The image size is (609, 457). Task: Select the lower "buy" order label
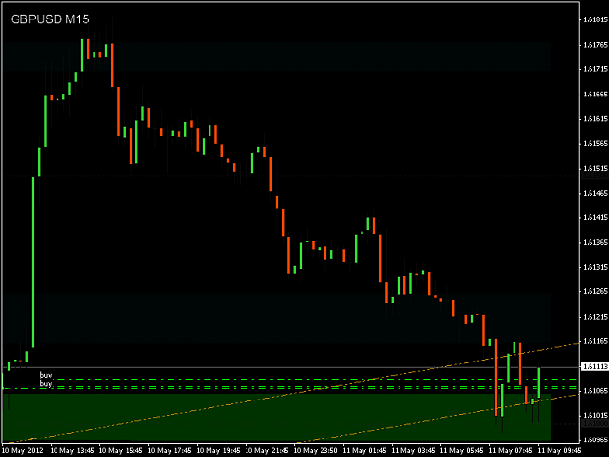click(46, 383)
